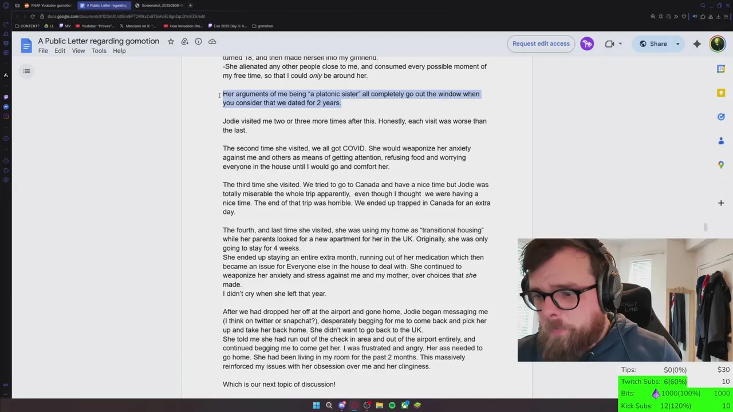
Task: Click the A Public Letter regarding tab
Action: [x=104, y=6]
